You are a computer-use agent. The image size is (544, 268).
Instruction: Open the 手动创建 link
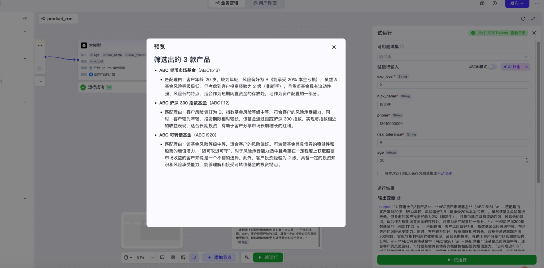click(444, 173)
